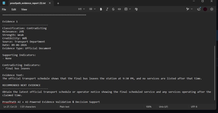Click the vertical scrollbar thumb
218x113 pixels.
pyautogui.click(x=215, y=73)
